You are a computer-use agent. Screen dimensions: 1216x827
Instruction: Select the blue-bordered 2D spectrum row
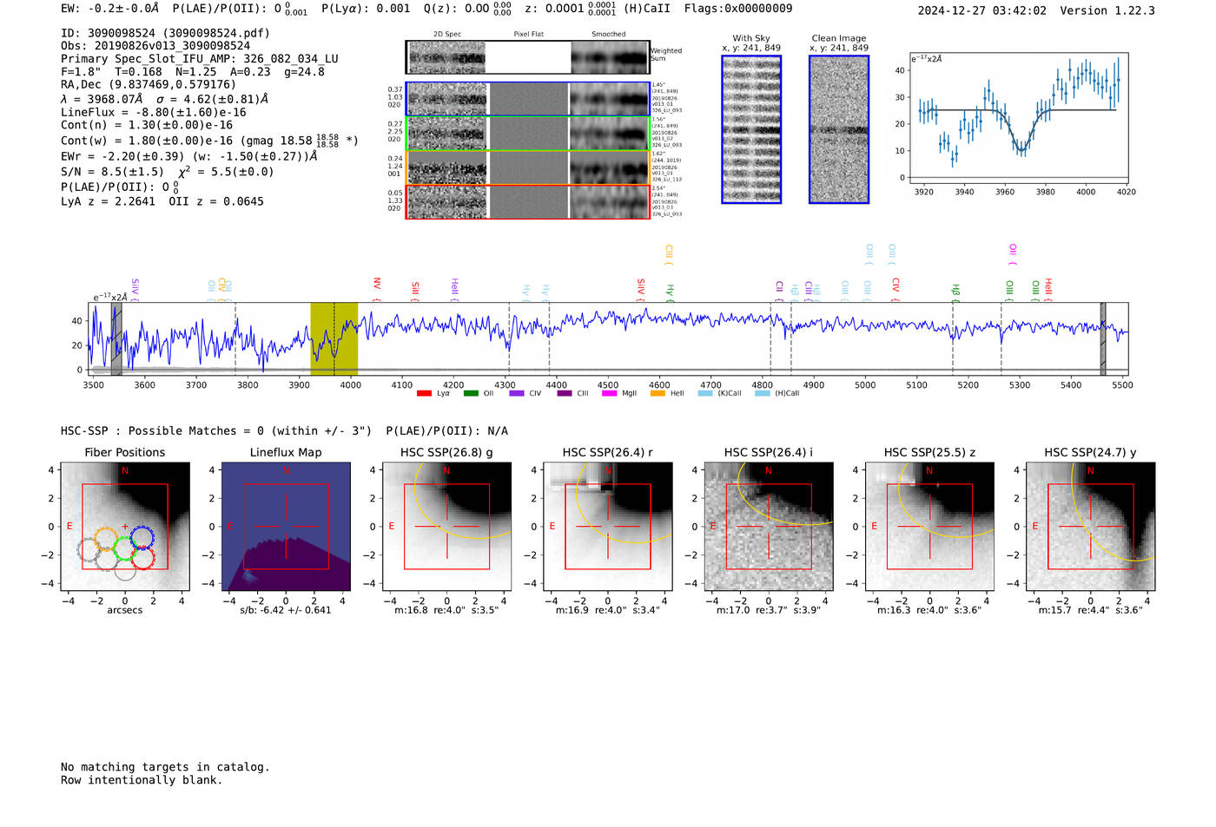[x=528, y=99]
